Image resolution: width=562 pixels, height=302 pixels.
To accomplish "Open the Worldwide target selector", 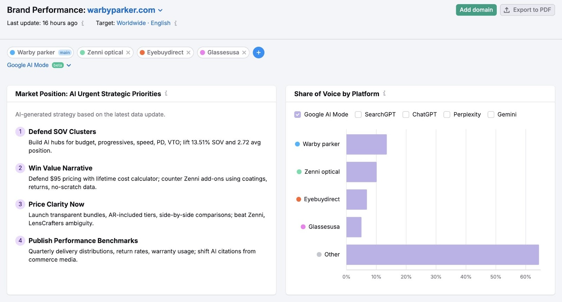I will [x=131, y=23].
